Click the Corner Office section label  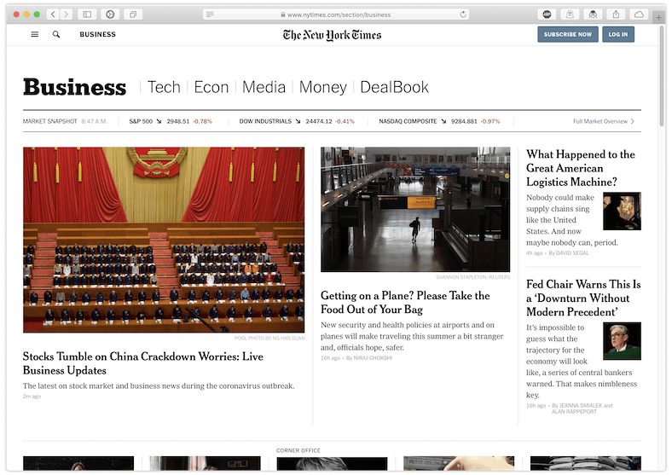click(298, 450)
